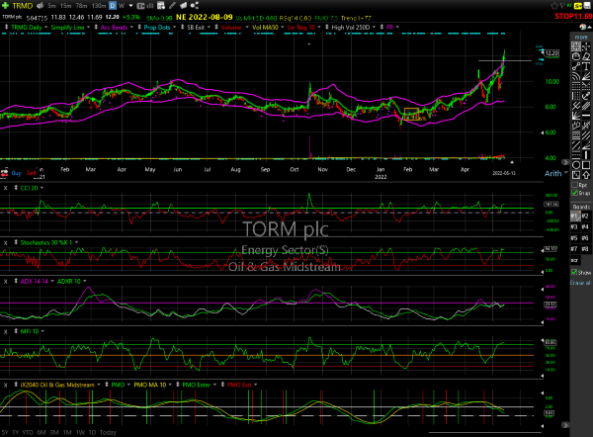593x437 pixels.
Task: Toggle the Snap checkbox
Action: point(575,193)
